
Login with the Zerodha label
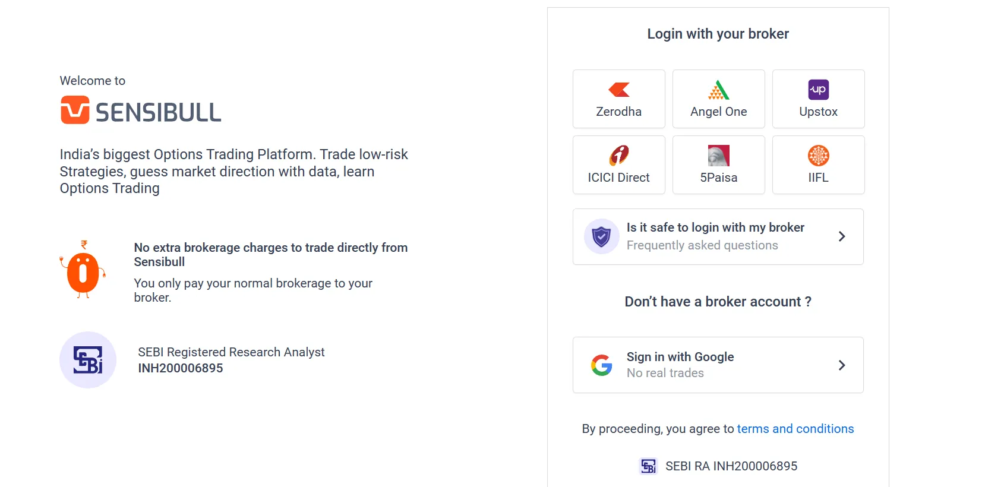point(618,112)
